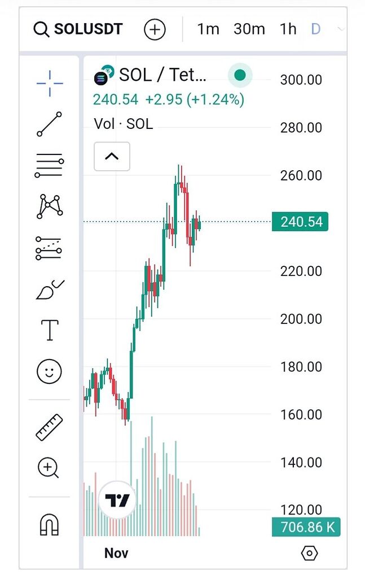Viewport: 365px width, 579px height.
Task: Select the brush drawing tool
Action: point(50,289)
